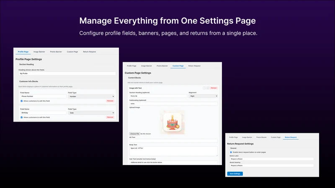Focus the Alt Text input field

[173, 141]
